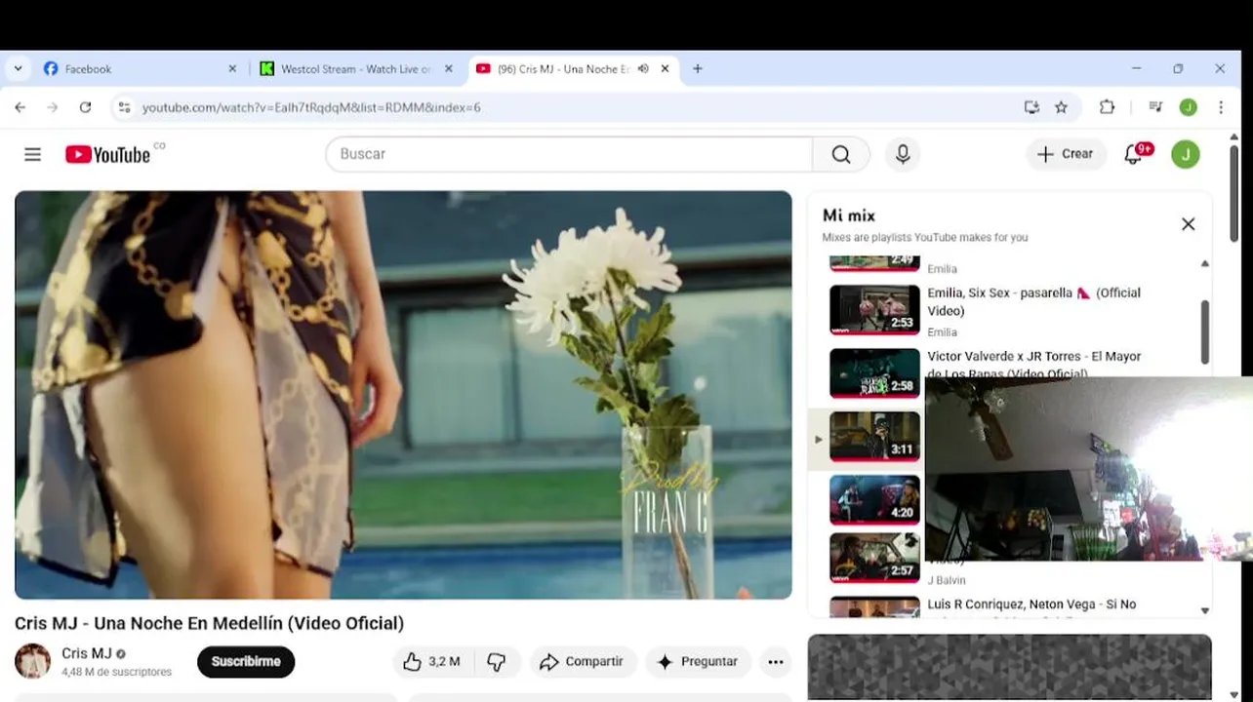Bookmark this page with the star icon
The image size is (1253, 702).
coord(1061,107)
